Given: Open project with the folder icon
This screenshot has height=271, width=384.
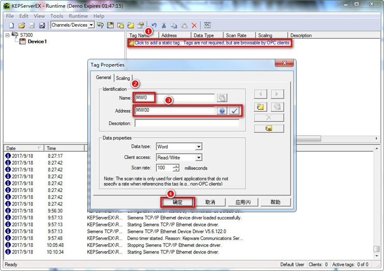Looking at the screenshot, I should tap(22, 25).
